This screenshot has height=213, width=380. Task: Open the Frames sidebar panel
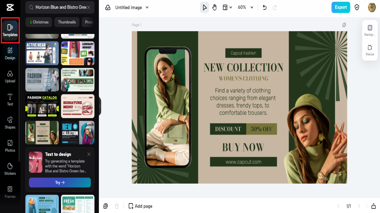pos(10,192)
